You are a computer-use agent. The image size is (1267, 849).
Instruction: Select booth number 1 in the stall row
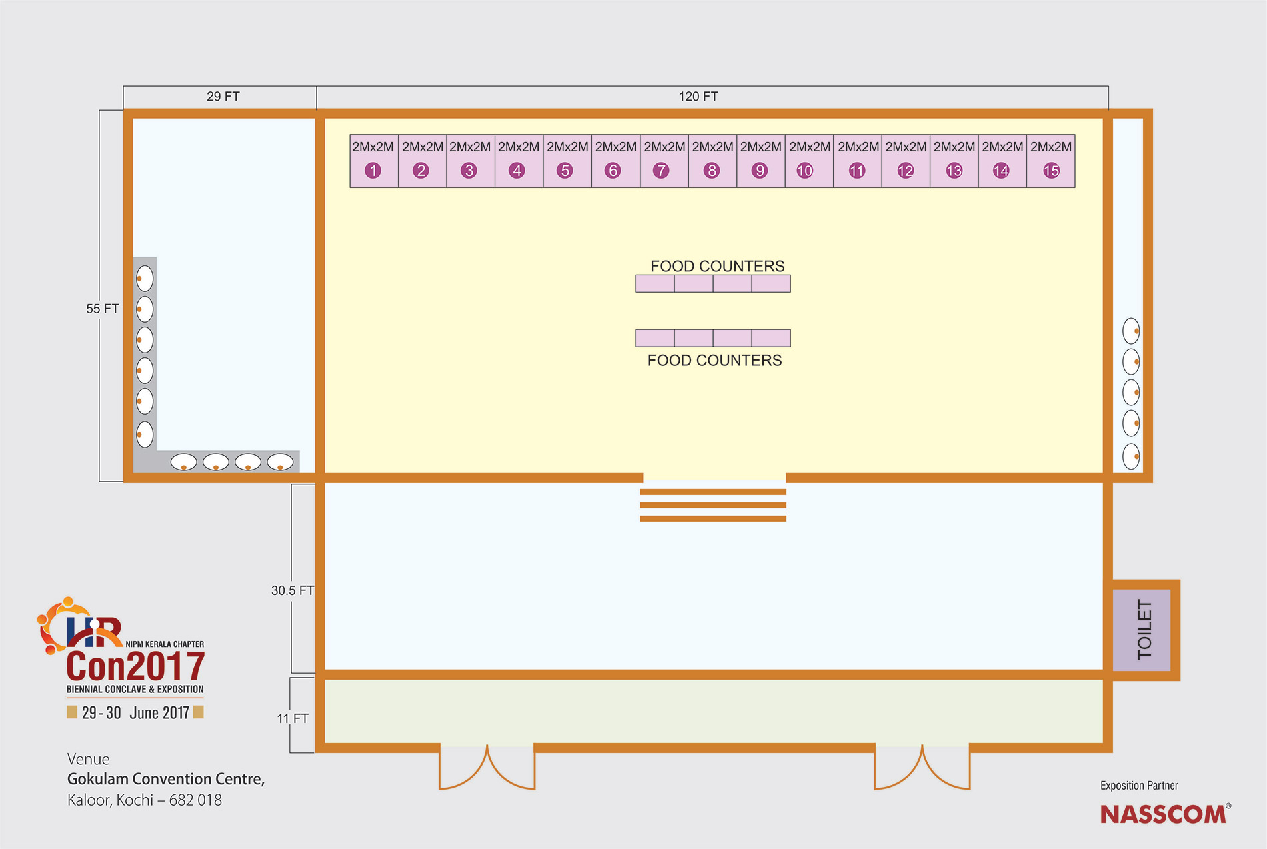click(x=374, y=171)
